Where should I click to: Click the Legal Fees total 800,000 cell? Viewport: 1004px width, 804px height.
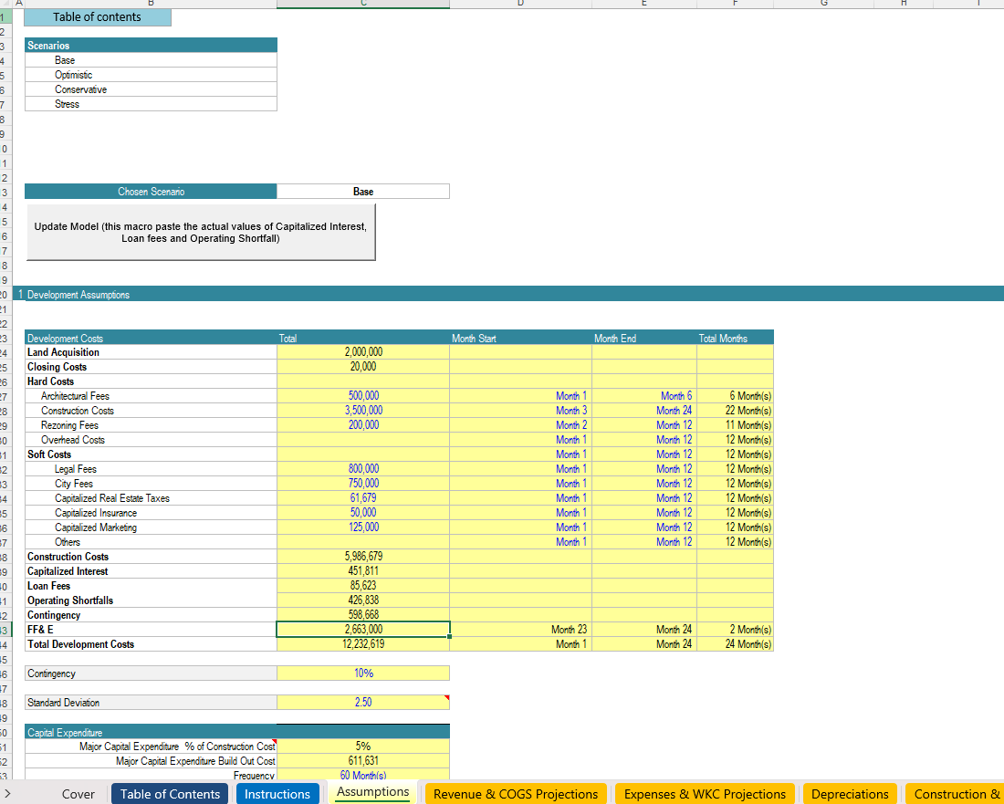pos(362,469)
